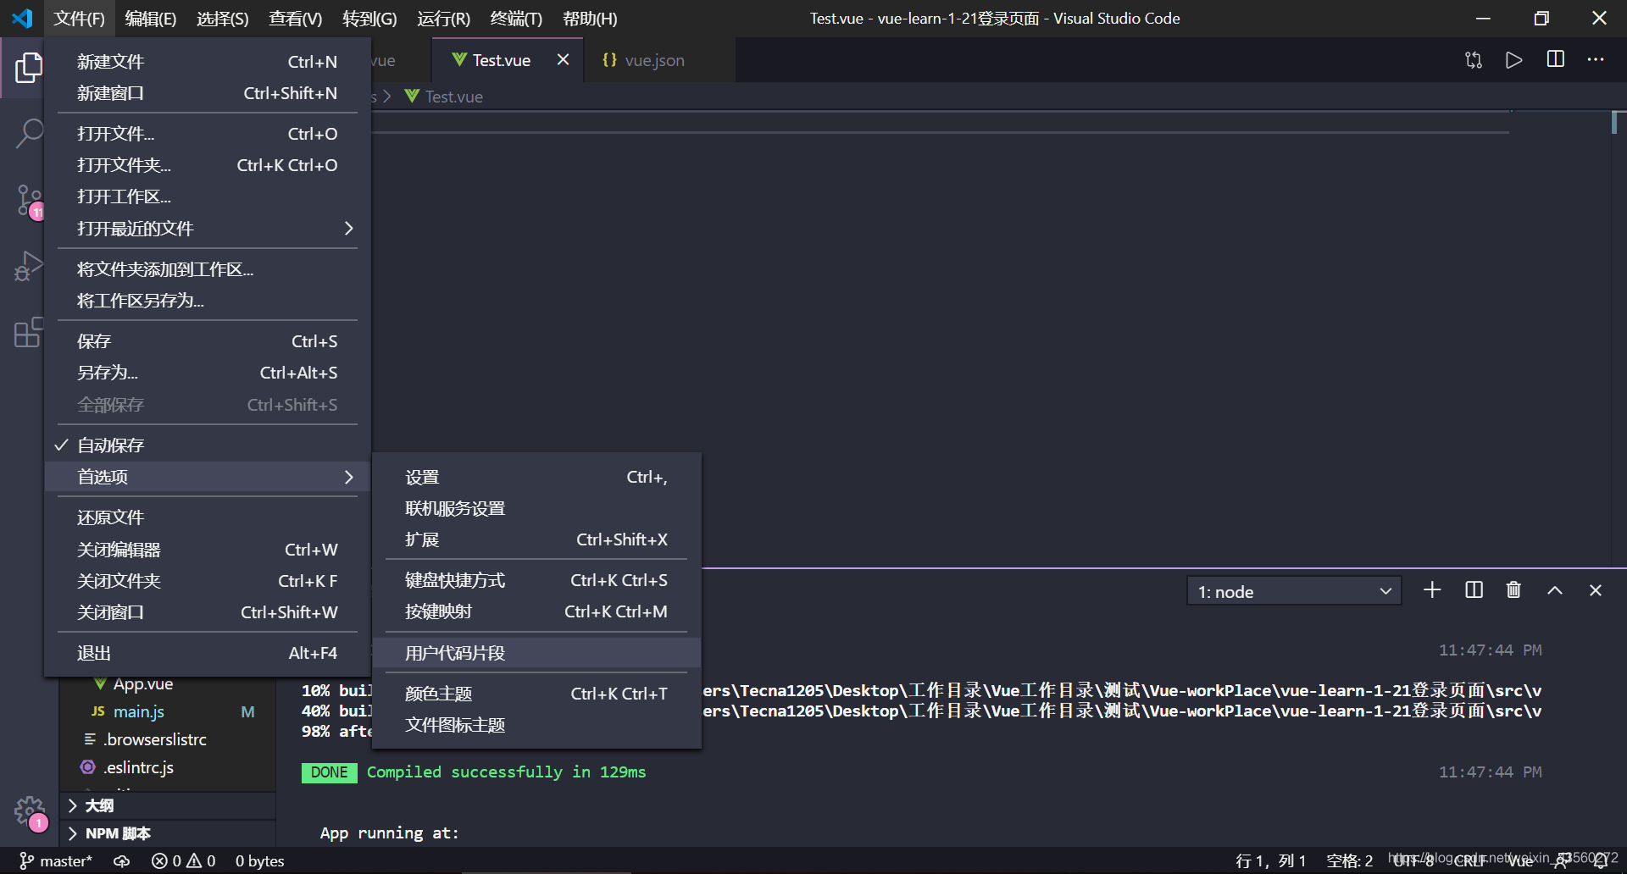Select File Icon Theme entry

tap(536, 725)
